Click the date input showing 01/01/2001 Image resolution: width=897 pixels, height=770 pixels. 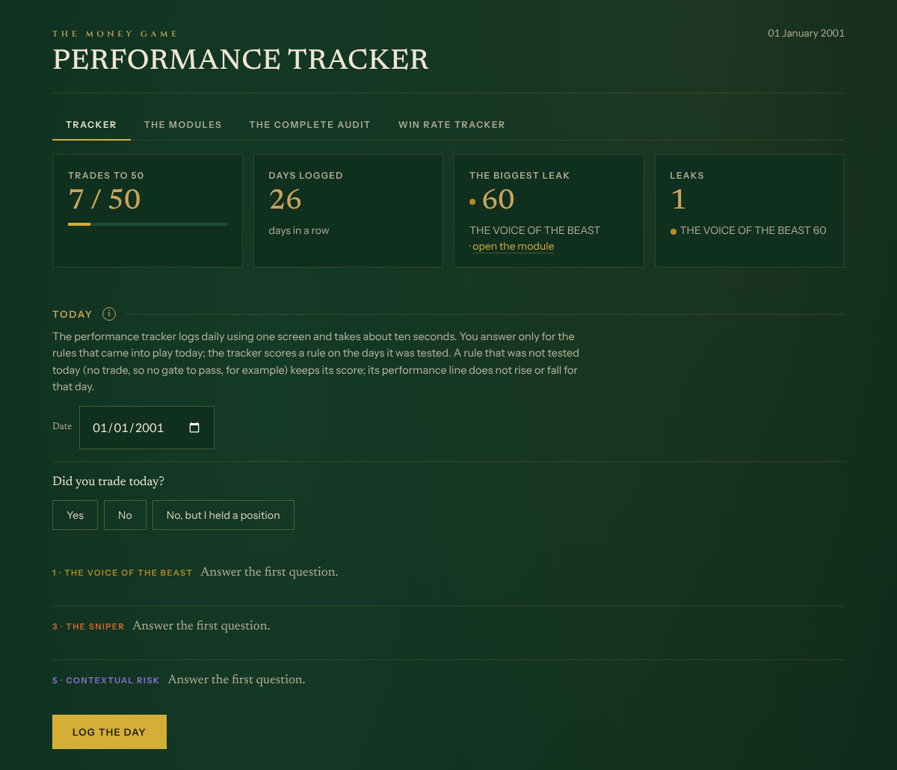(x=147, y=428)
